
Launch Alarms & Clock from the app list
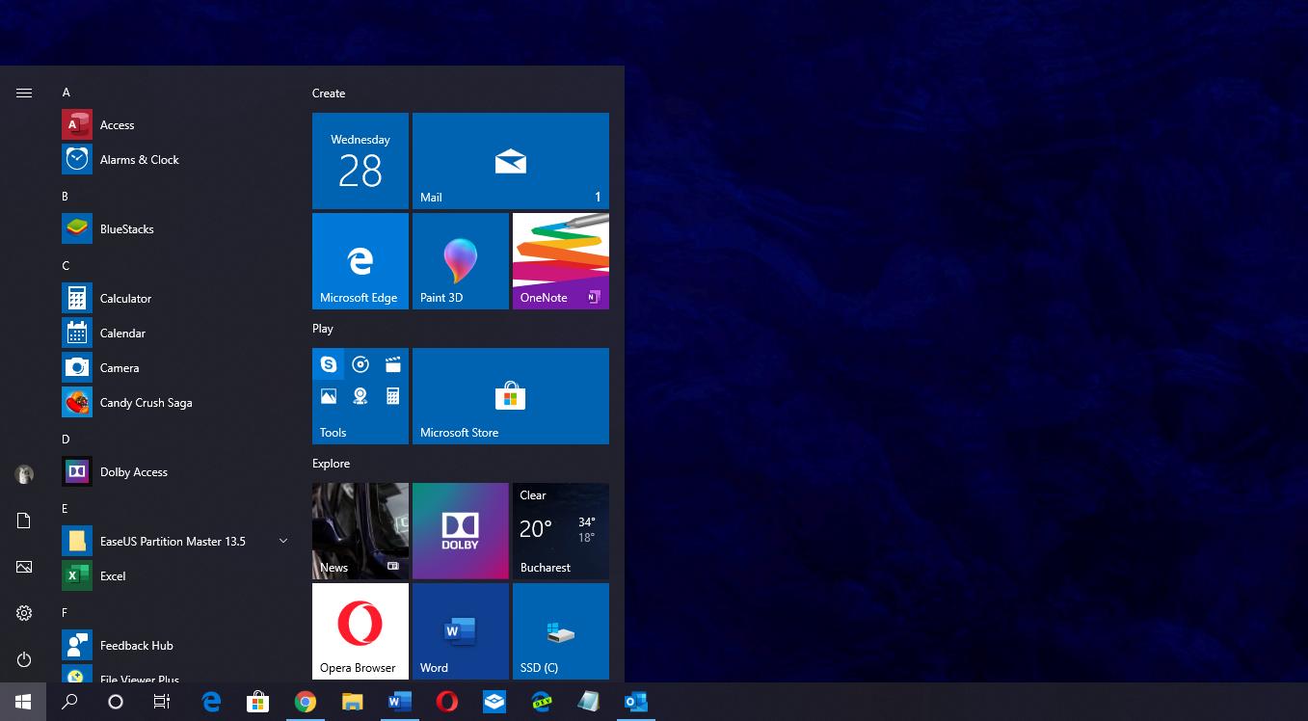point(175,160)
